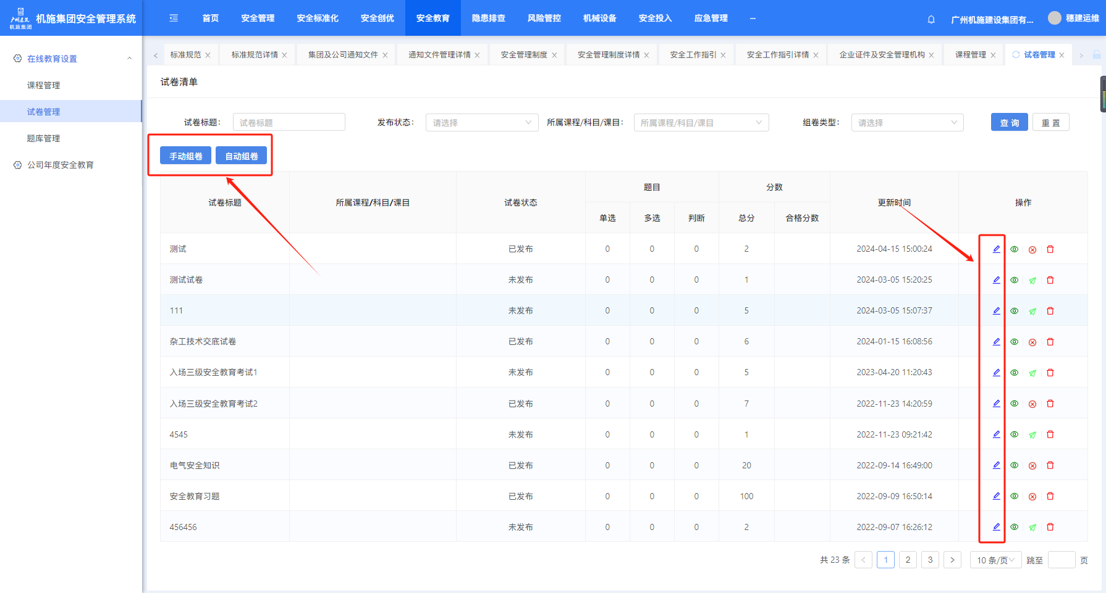
Task: Expand the 组卷类型 select box
Action: 906,123
